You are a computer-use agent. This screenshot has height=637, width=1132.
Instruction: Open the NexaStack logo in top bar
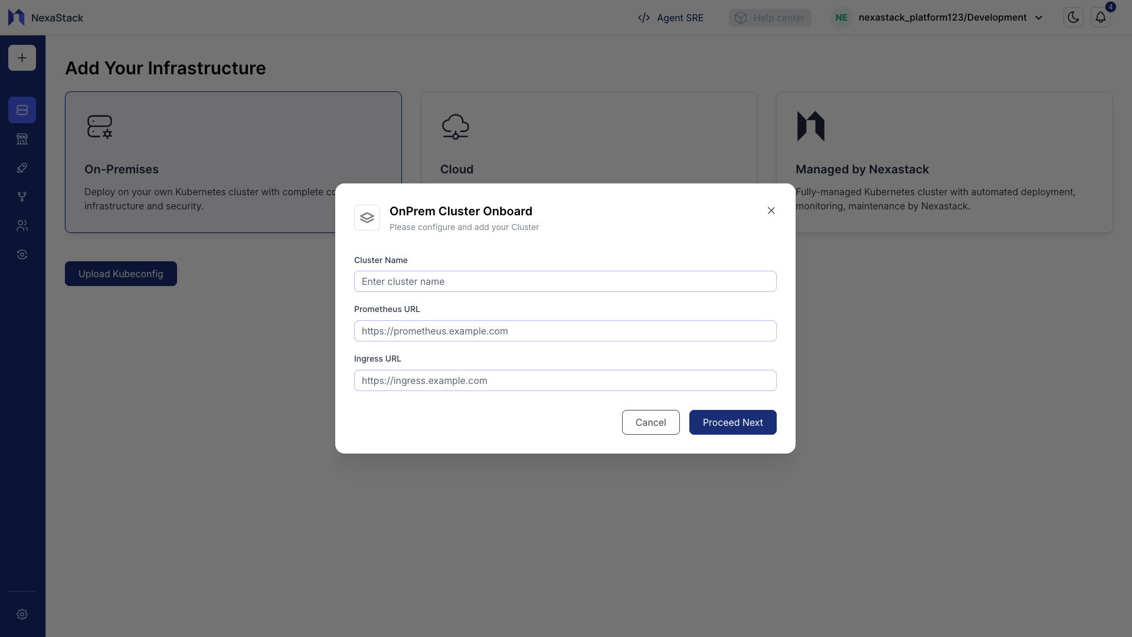pyautogui.click(x=45, y=17)
